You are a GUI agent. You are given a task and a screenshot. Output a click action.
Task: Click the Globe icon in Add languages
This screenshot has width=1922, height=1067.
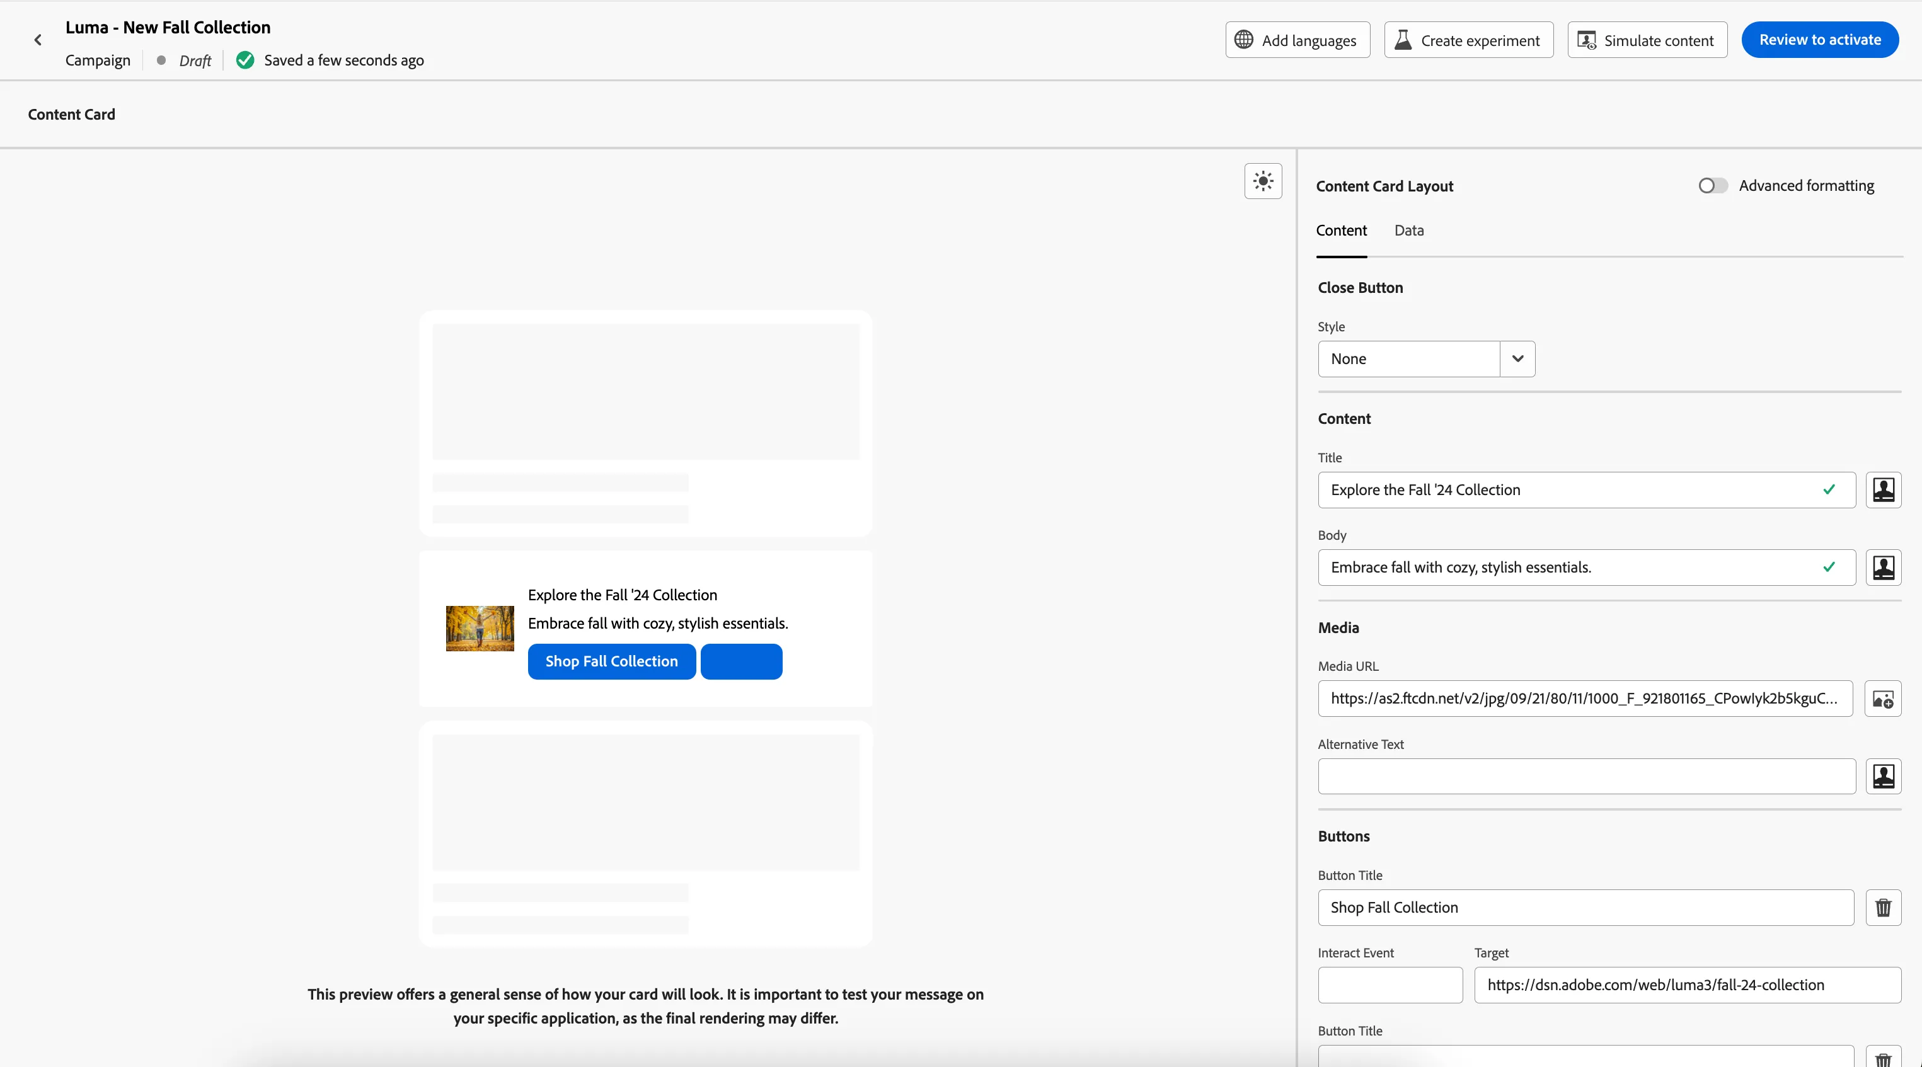[1243, 40]
